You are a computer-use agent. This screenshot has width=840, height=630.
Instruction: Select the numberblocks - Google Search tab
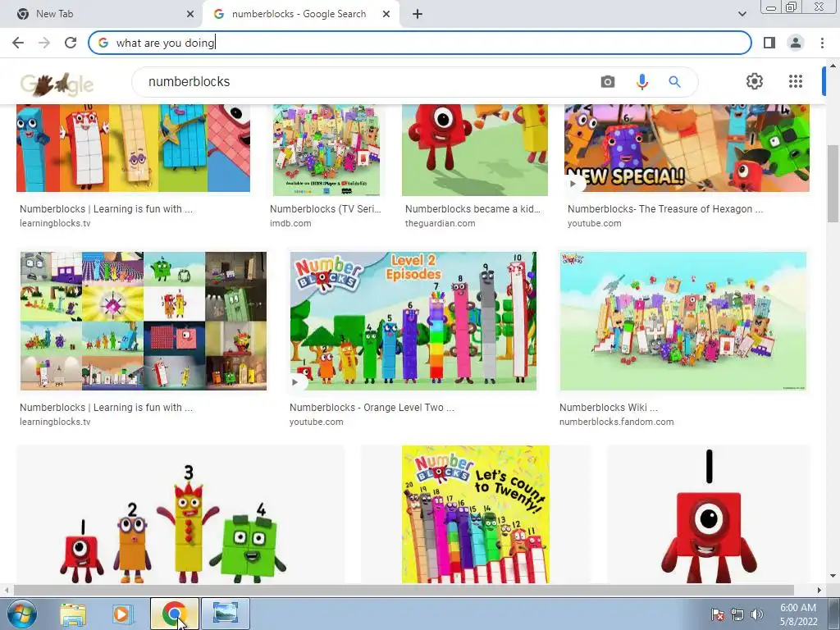[x=300, y=14]
